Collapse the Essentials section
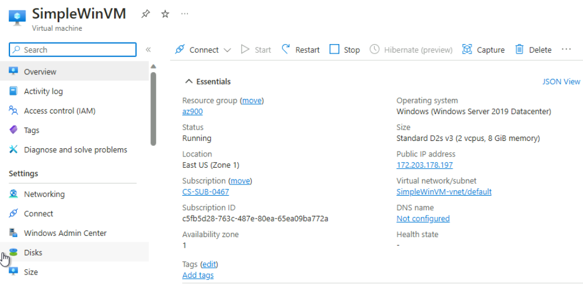Screen dimensions: 583x284 coord(189,82)
